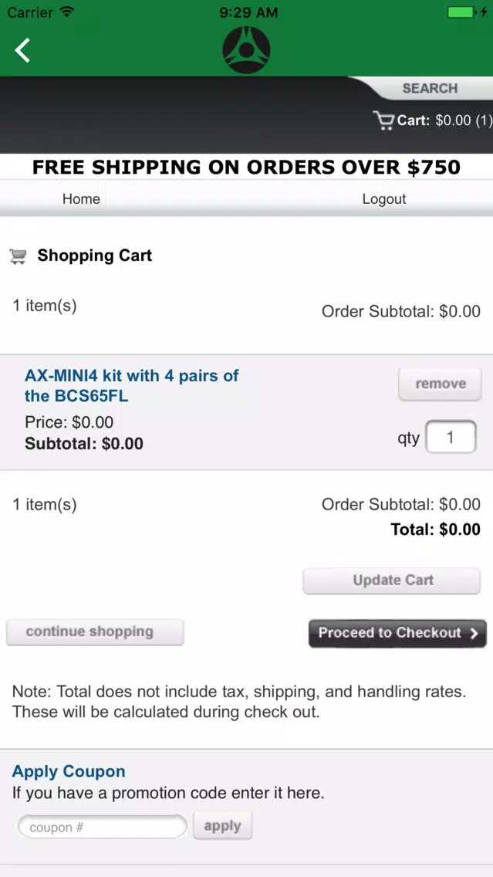Tap the chevron on Proceed to Checkout
The height and width of the screenshot is (877, 493).
474,633
